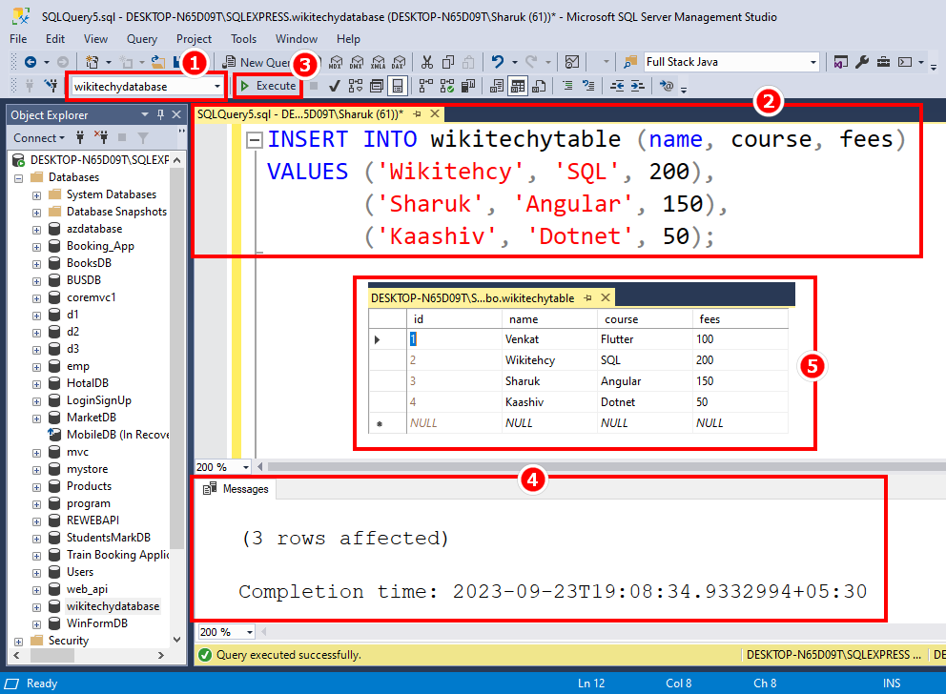Screen dimensions: 946x694
Task: Click the Copy icon in the toolbar
Action: tap(445, 61)
